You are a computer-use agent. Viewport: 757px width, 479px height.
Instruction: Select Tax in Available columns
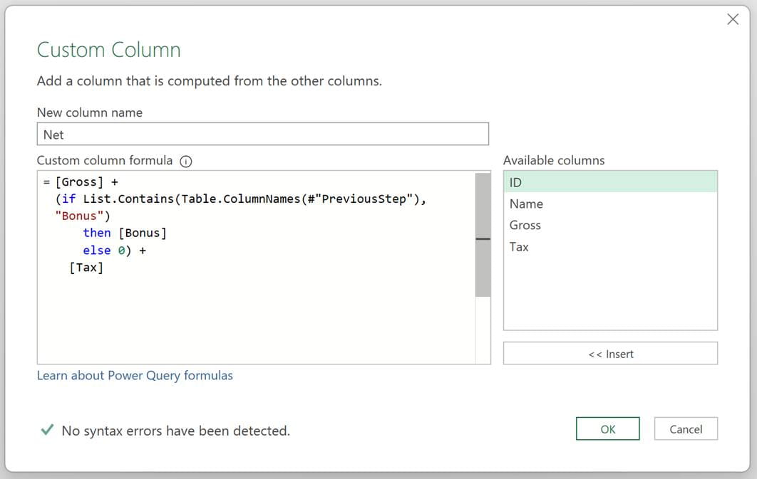click(x=610, y=247)
